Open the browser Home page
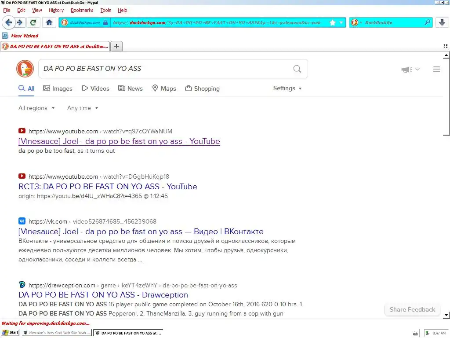 pos(49,22)
